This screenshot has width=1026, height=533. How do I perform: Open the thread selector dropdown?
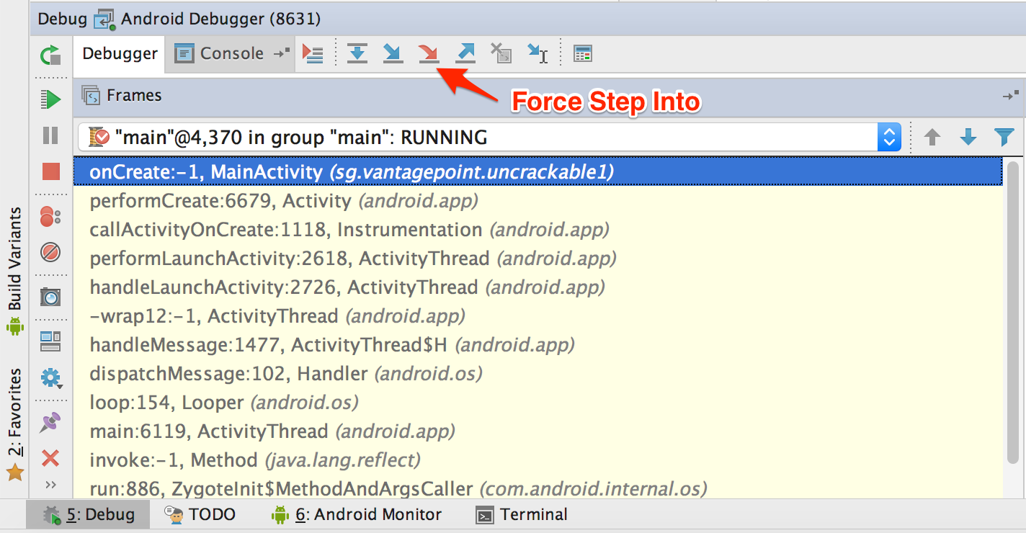tap(889, 137)
